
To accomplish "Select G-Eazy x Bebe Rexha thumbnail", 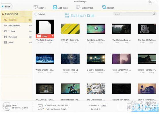I will pos(96,59).
